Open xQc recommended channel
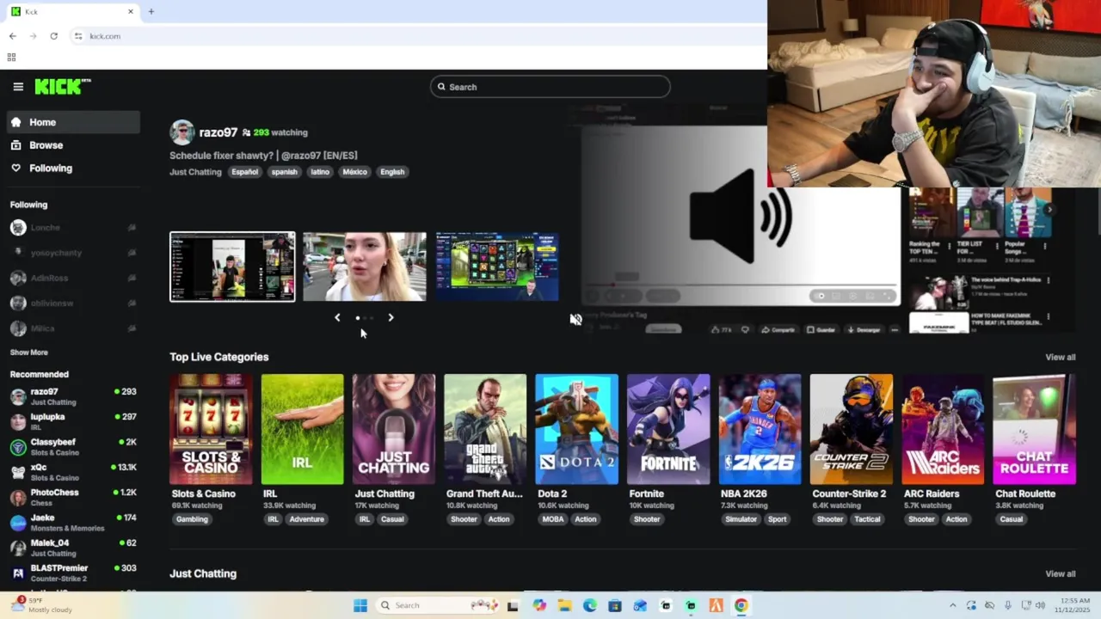Image resolution: width=1101 pixels, height=619 pixels. pos(73,472)
